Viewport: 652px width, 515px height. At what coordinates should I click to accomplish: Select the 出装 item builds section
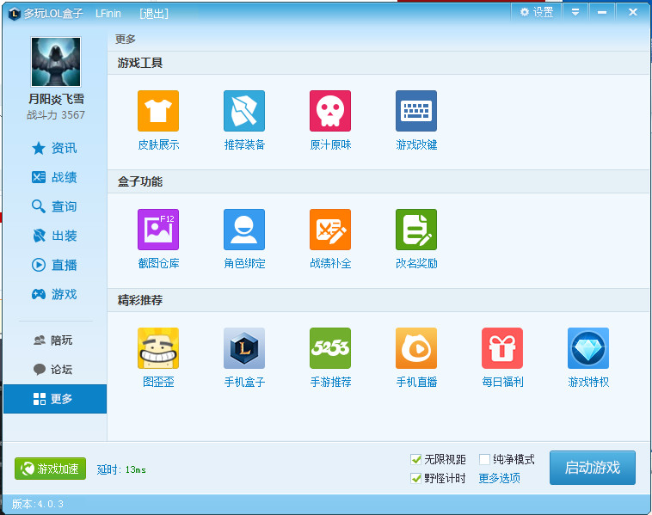click(55, 236)
